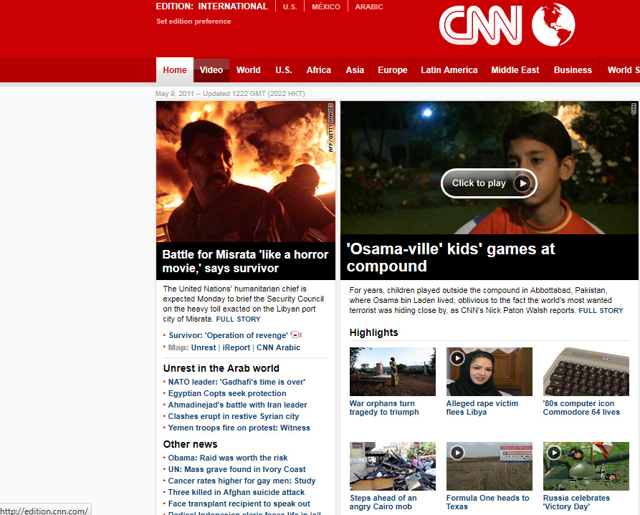
Task: Open the Middle East section tab
Action: click(515, 70)
